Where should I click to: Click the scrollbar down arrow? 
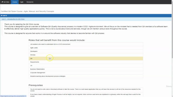tap(172, 96)
